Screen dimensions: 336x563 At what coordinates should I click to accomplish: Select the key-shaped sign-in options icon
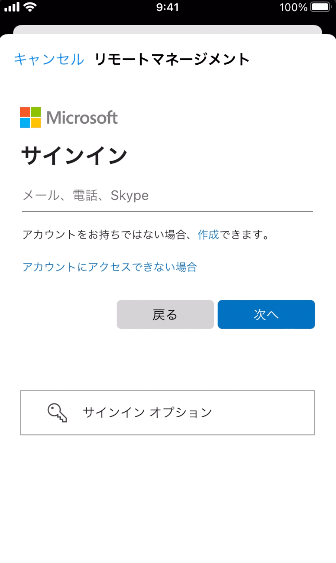[57, 412]
